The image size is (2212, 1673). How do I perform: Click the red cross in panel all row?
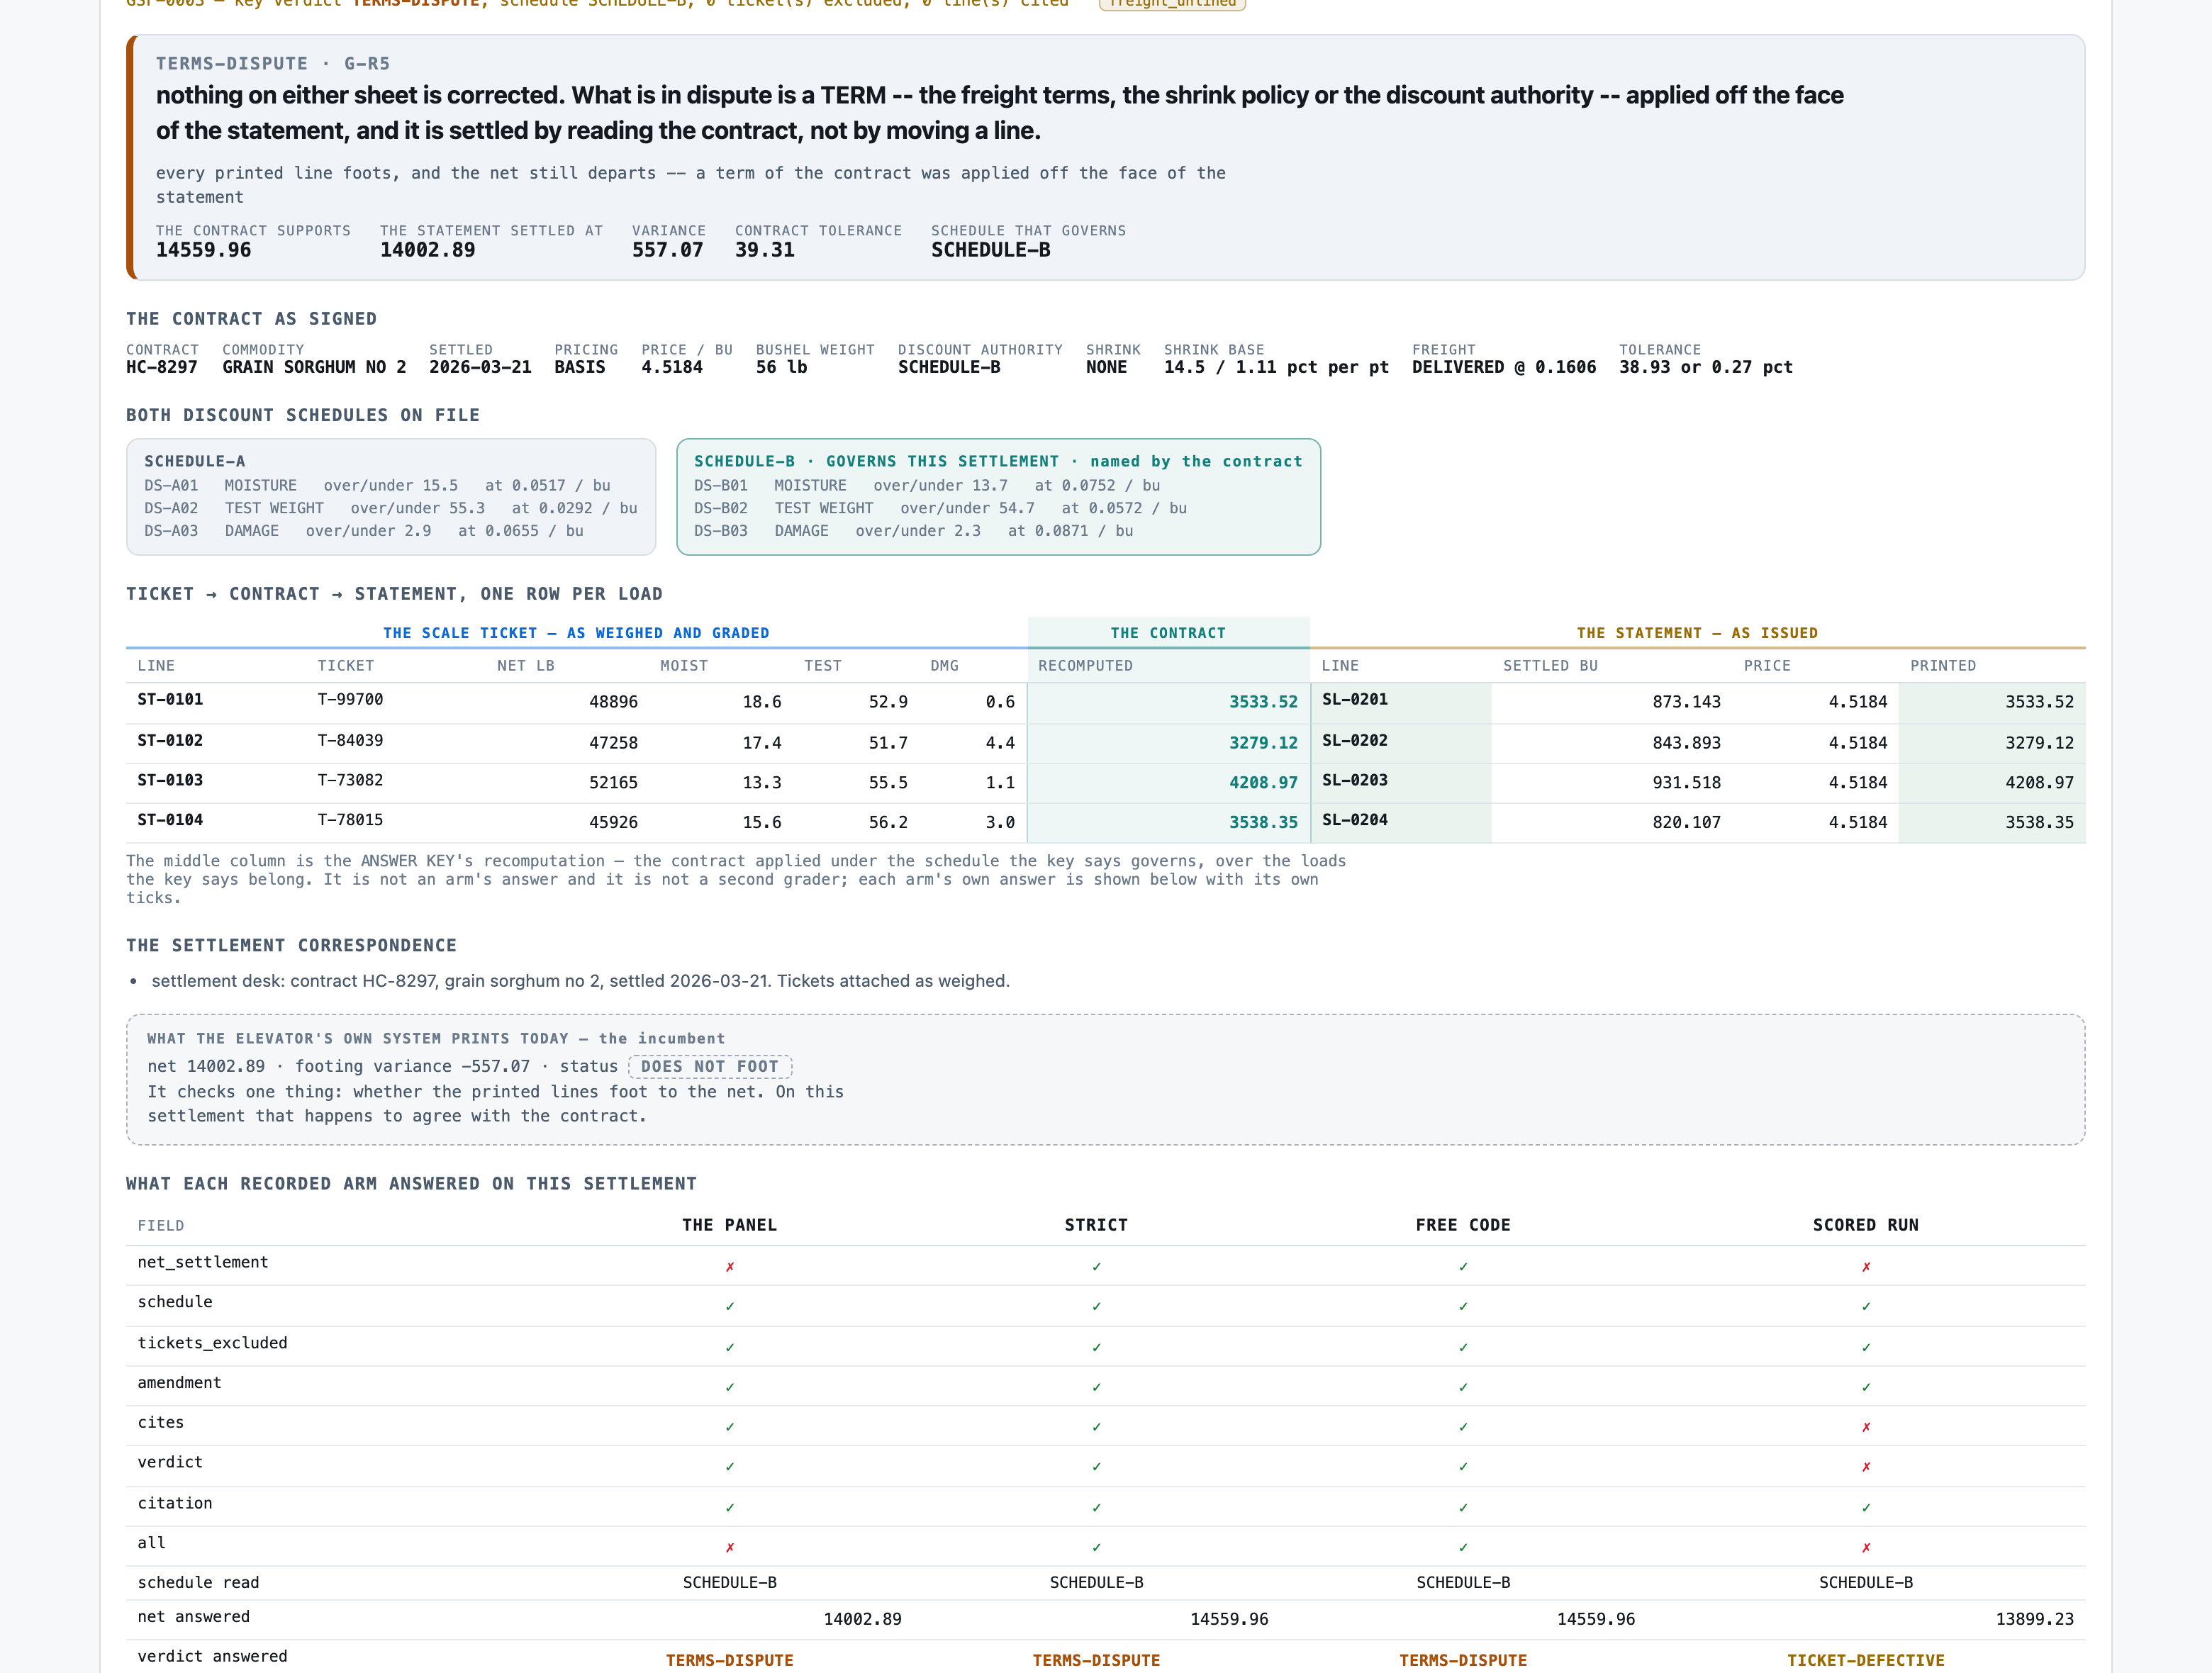[730, 1547]
